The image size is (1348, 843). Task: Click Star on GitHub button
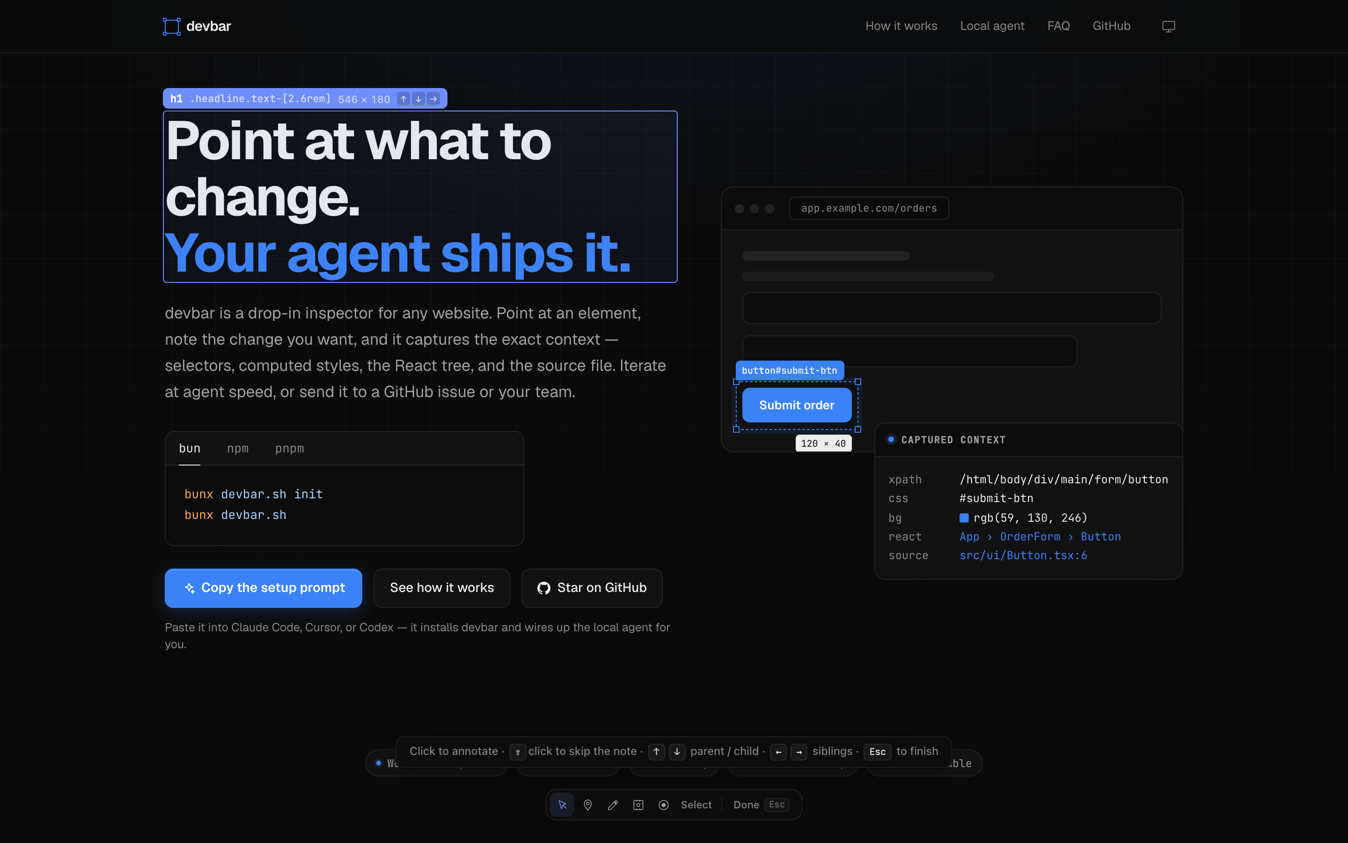pyautogui.click(x=592, y=588)
